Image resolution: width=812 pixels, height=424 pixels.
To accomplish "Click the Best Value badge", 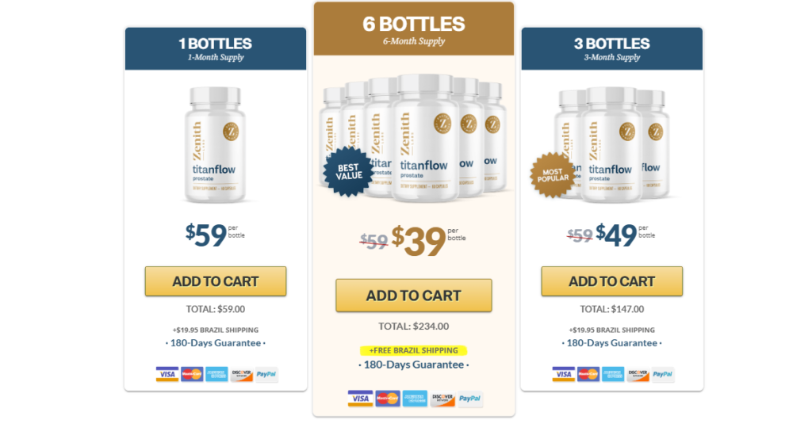I will tap(348, 172).
